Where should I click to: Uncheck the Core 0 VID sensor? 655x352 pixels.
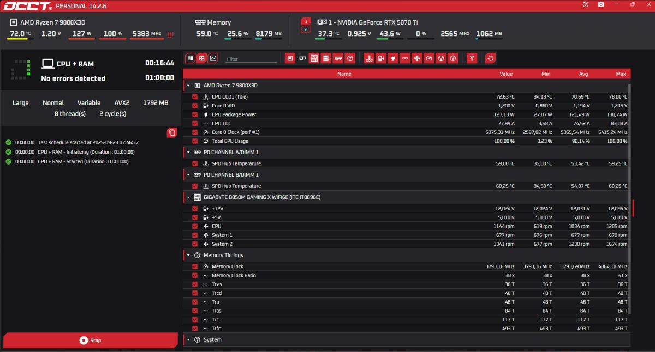pyautogui.click(x=195, y=105)
